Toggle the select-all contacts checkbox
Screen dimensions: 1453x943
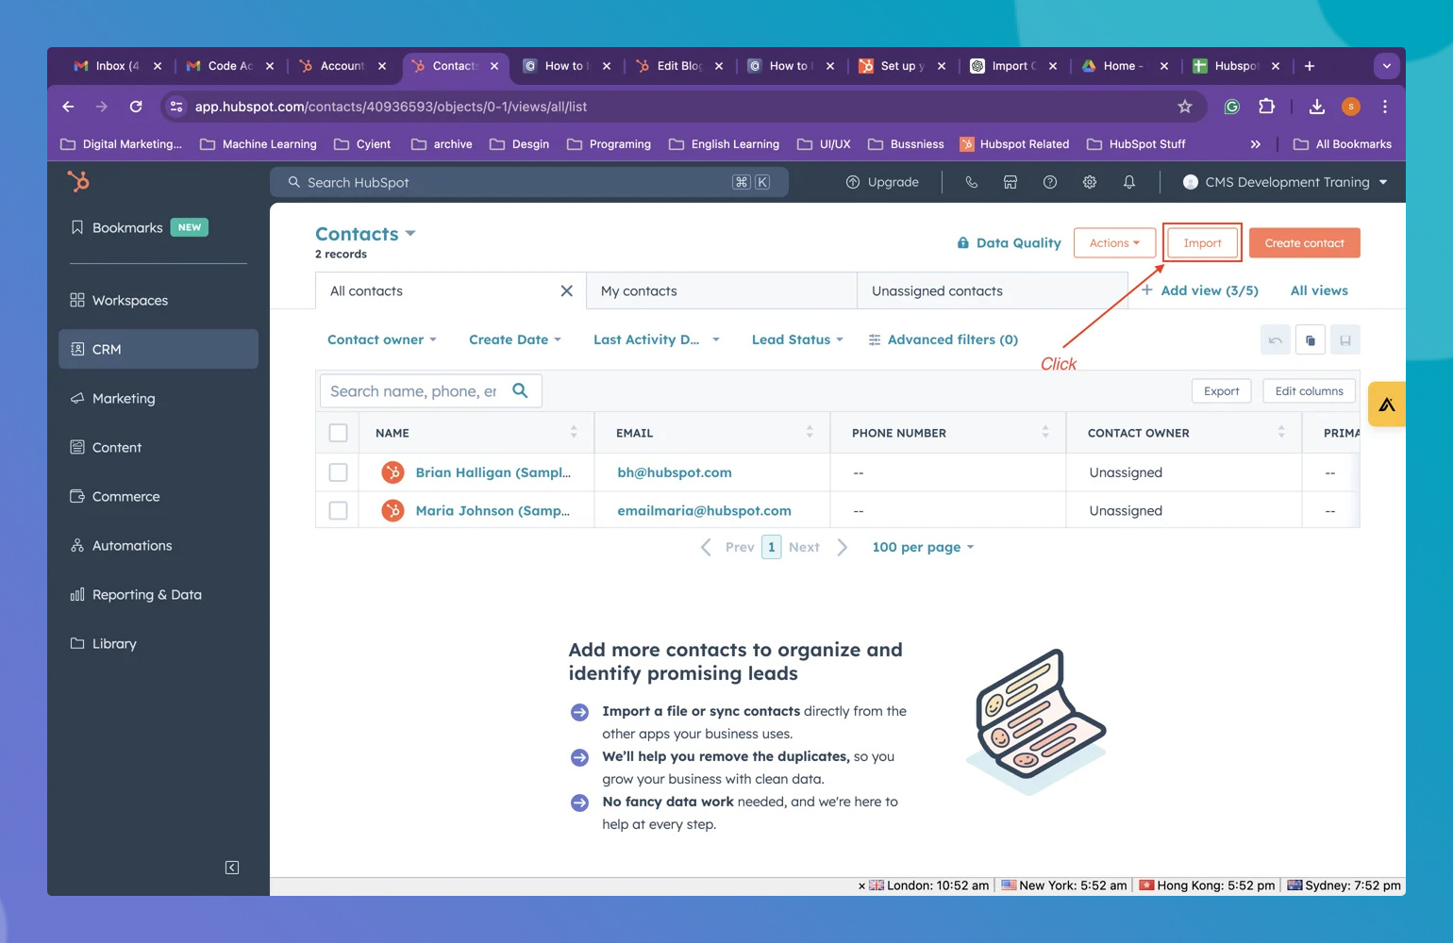pos(338,433)
